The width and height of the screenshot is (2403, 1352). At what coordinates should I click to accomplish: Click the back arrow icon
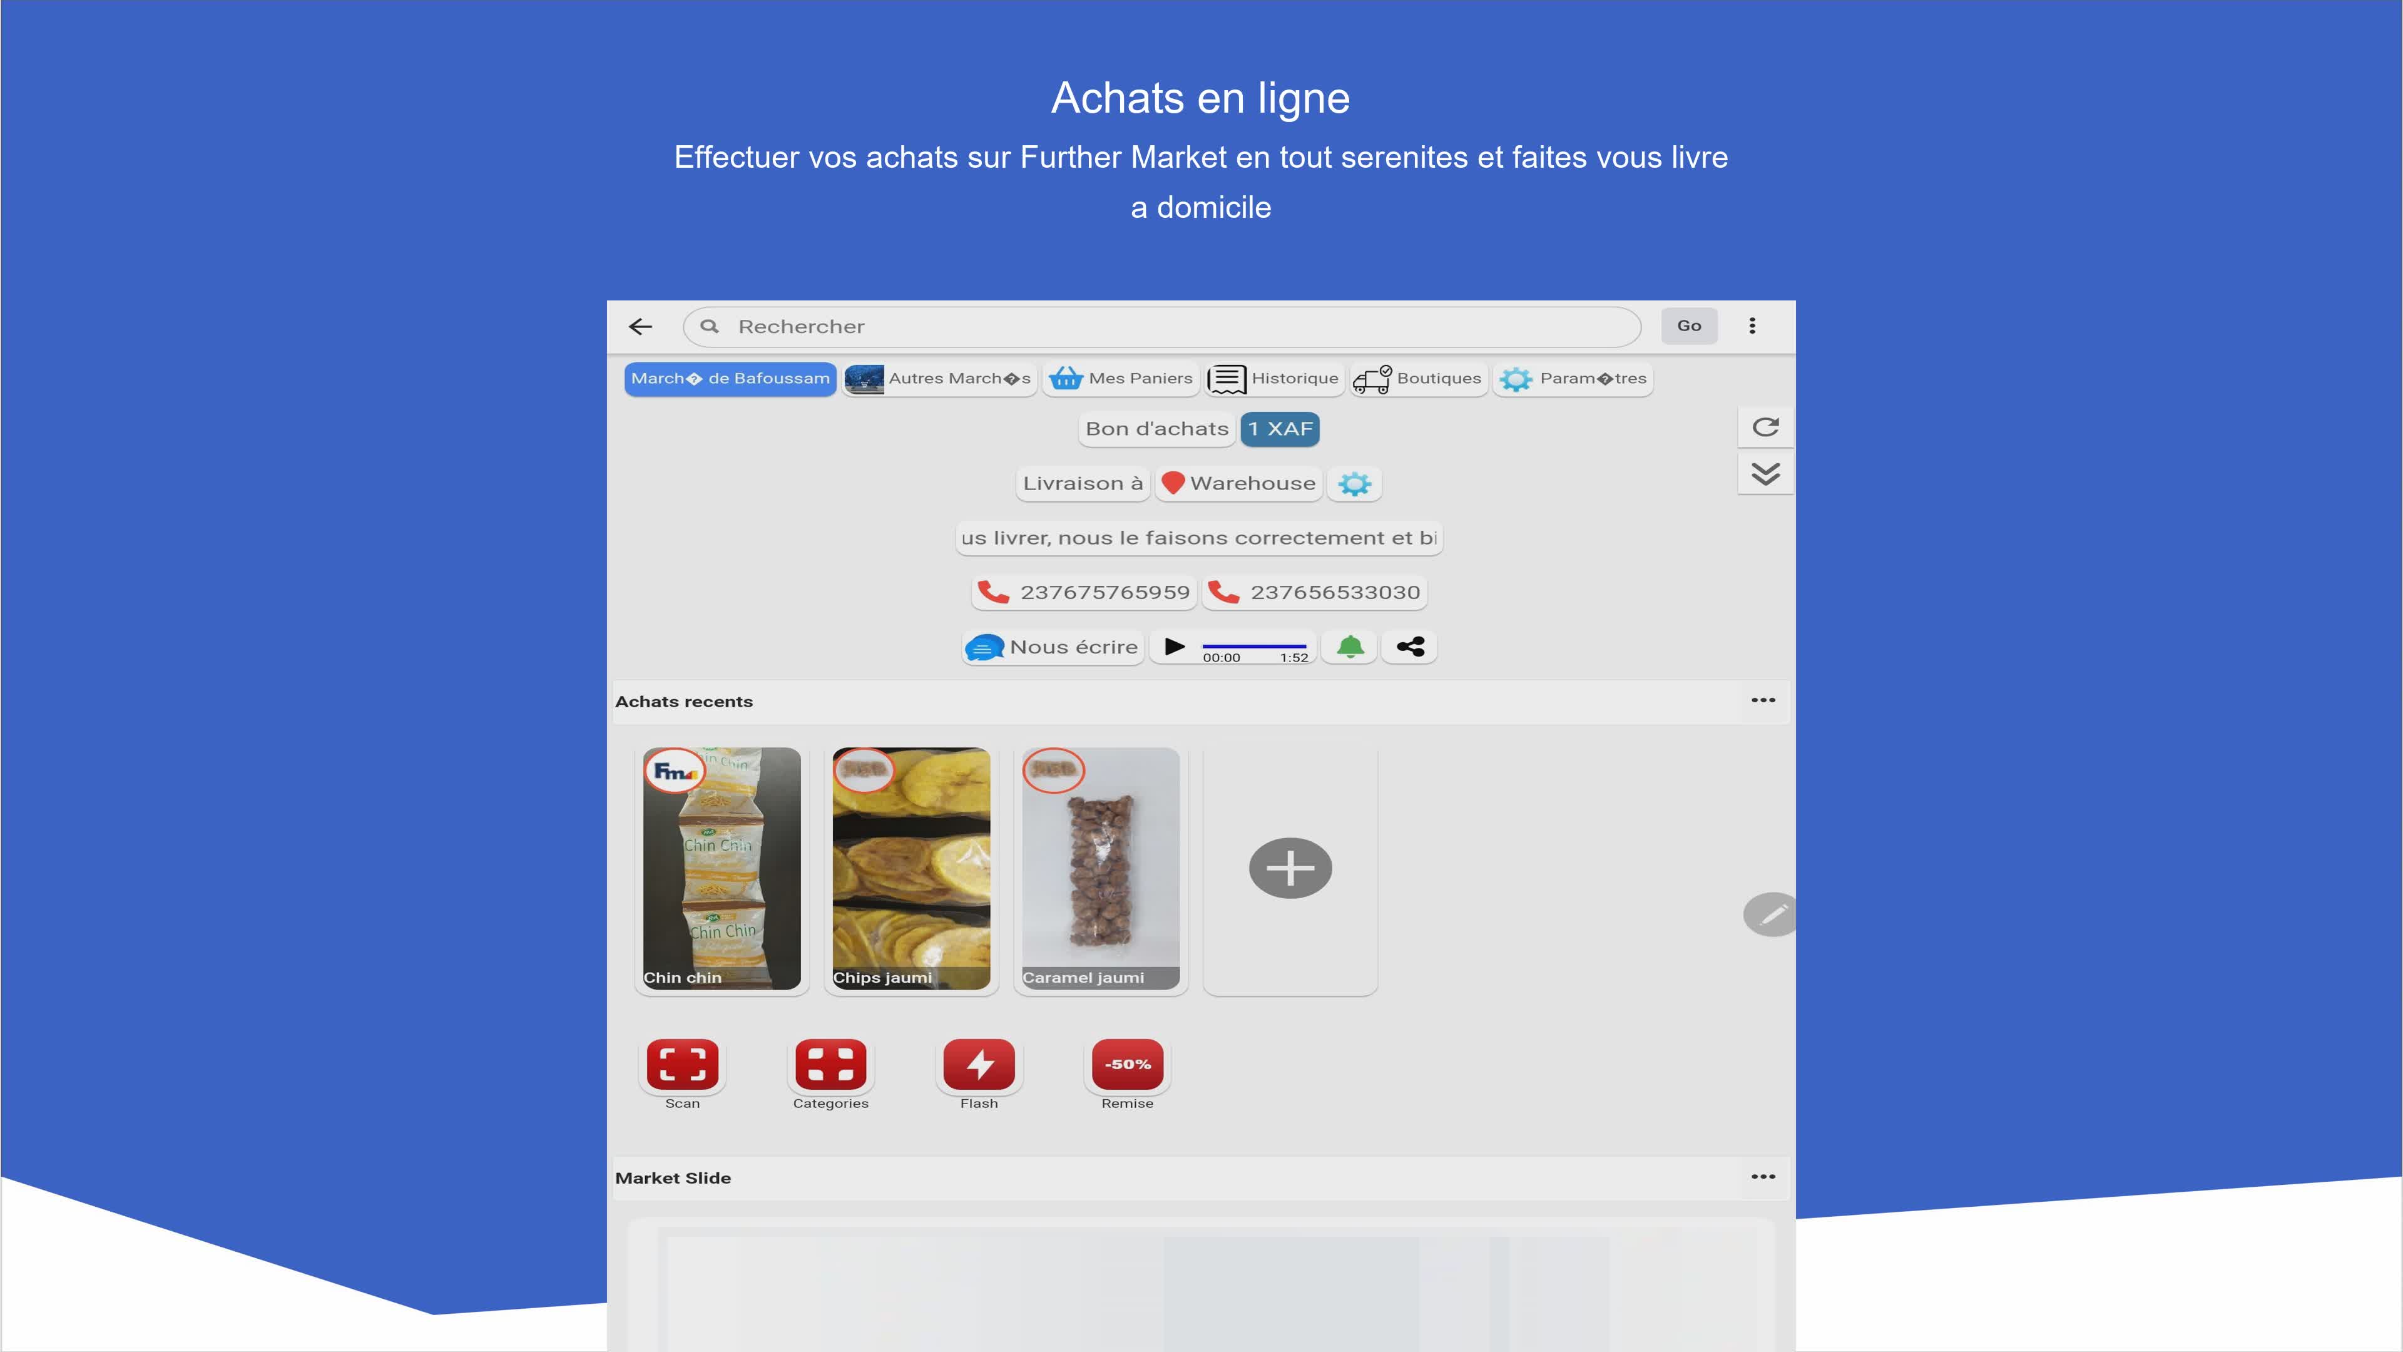click(x=640, y=327)
